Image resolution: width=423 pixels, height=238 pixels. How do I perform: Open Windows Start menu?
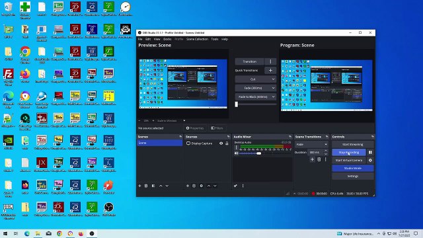[5, 233]
